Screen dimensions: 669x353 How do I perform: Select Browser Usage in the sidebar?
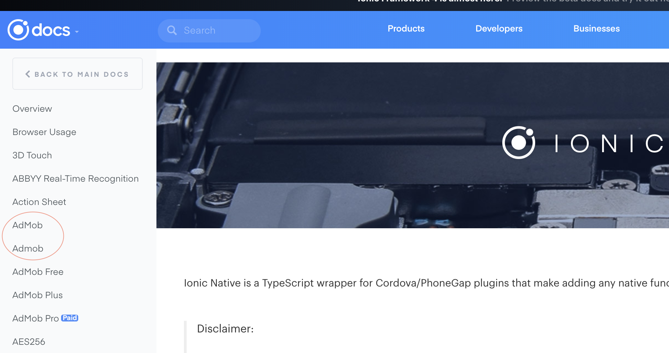44,132
